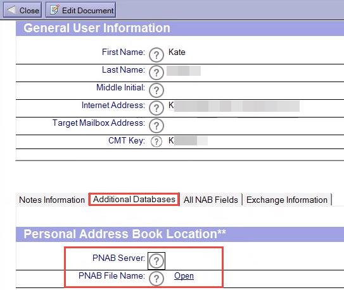Select the Additional Databases tab
The height and width of the screenshot is (290, 344).
coord(134,199)
